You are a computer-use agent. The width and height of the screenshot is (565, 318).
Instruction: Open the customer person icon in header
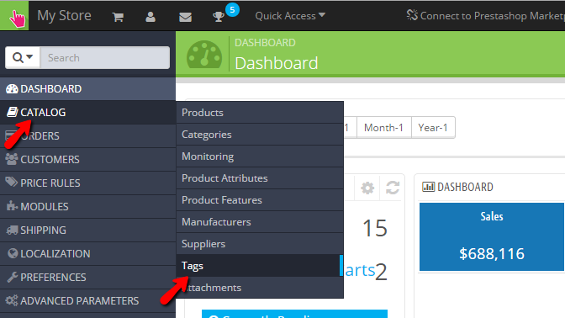[150, 17]
